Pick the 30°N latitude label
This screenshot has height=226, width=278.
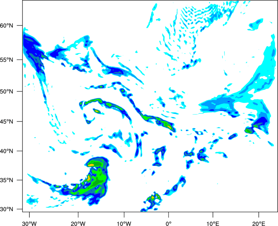coord(7,209)
